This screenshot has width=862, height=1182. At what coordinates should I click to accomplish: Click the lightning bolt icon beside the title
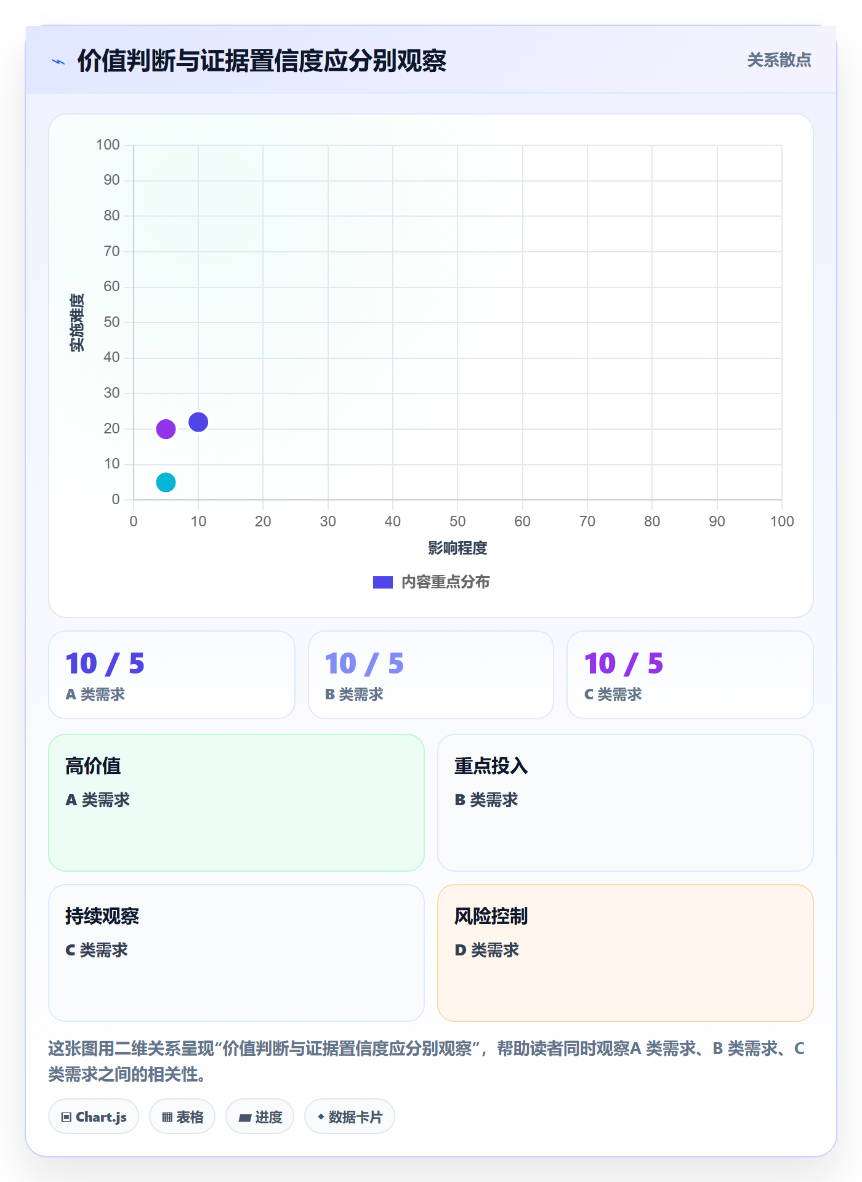(x=58, y=62)
